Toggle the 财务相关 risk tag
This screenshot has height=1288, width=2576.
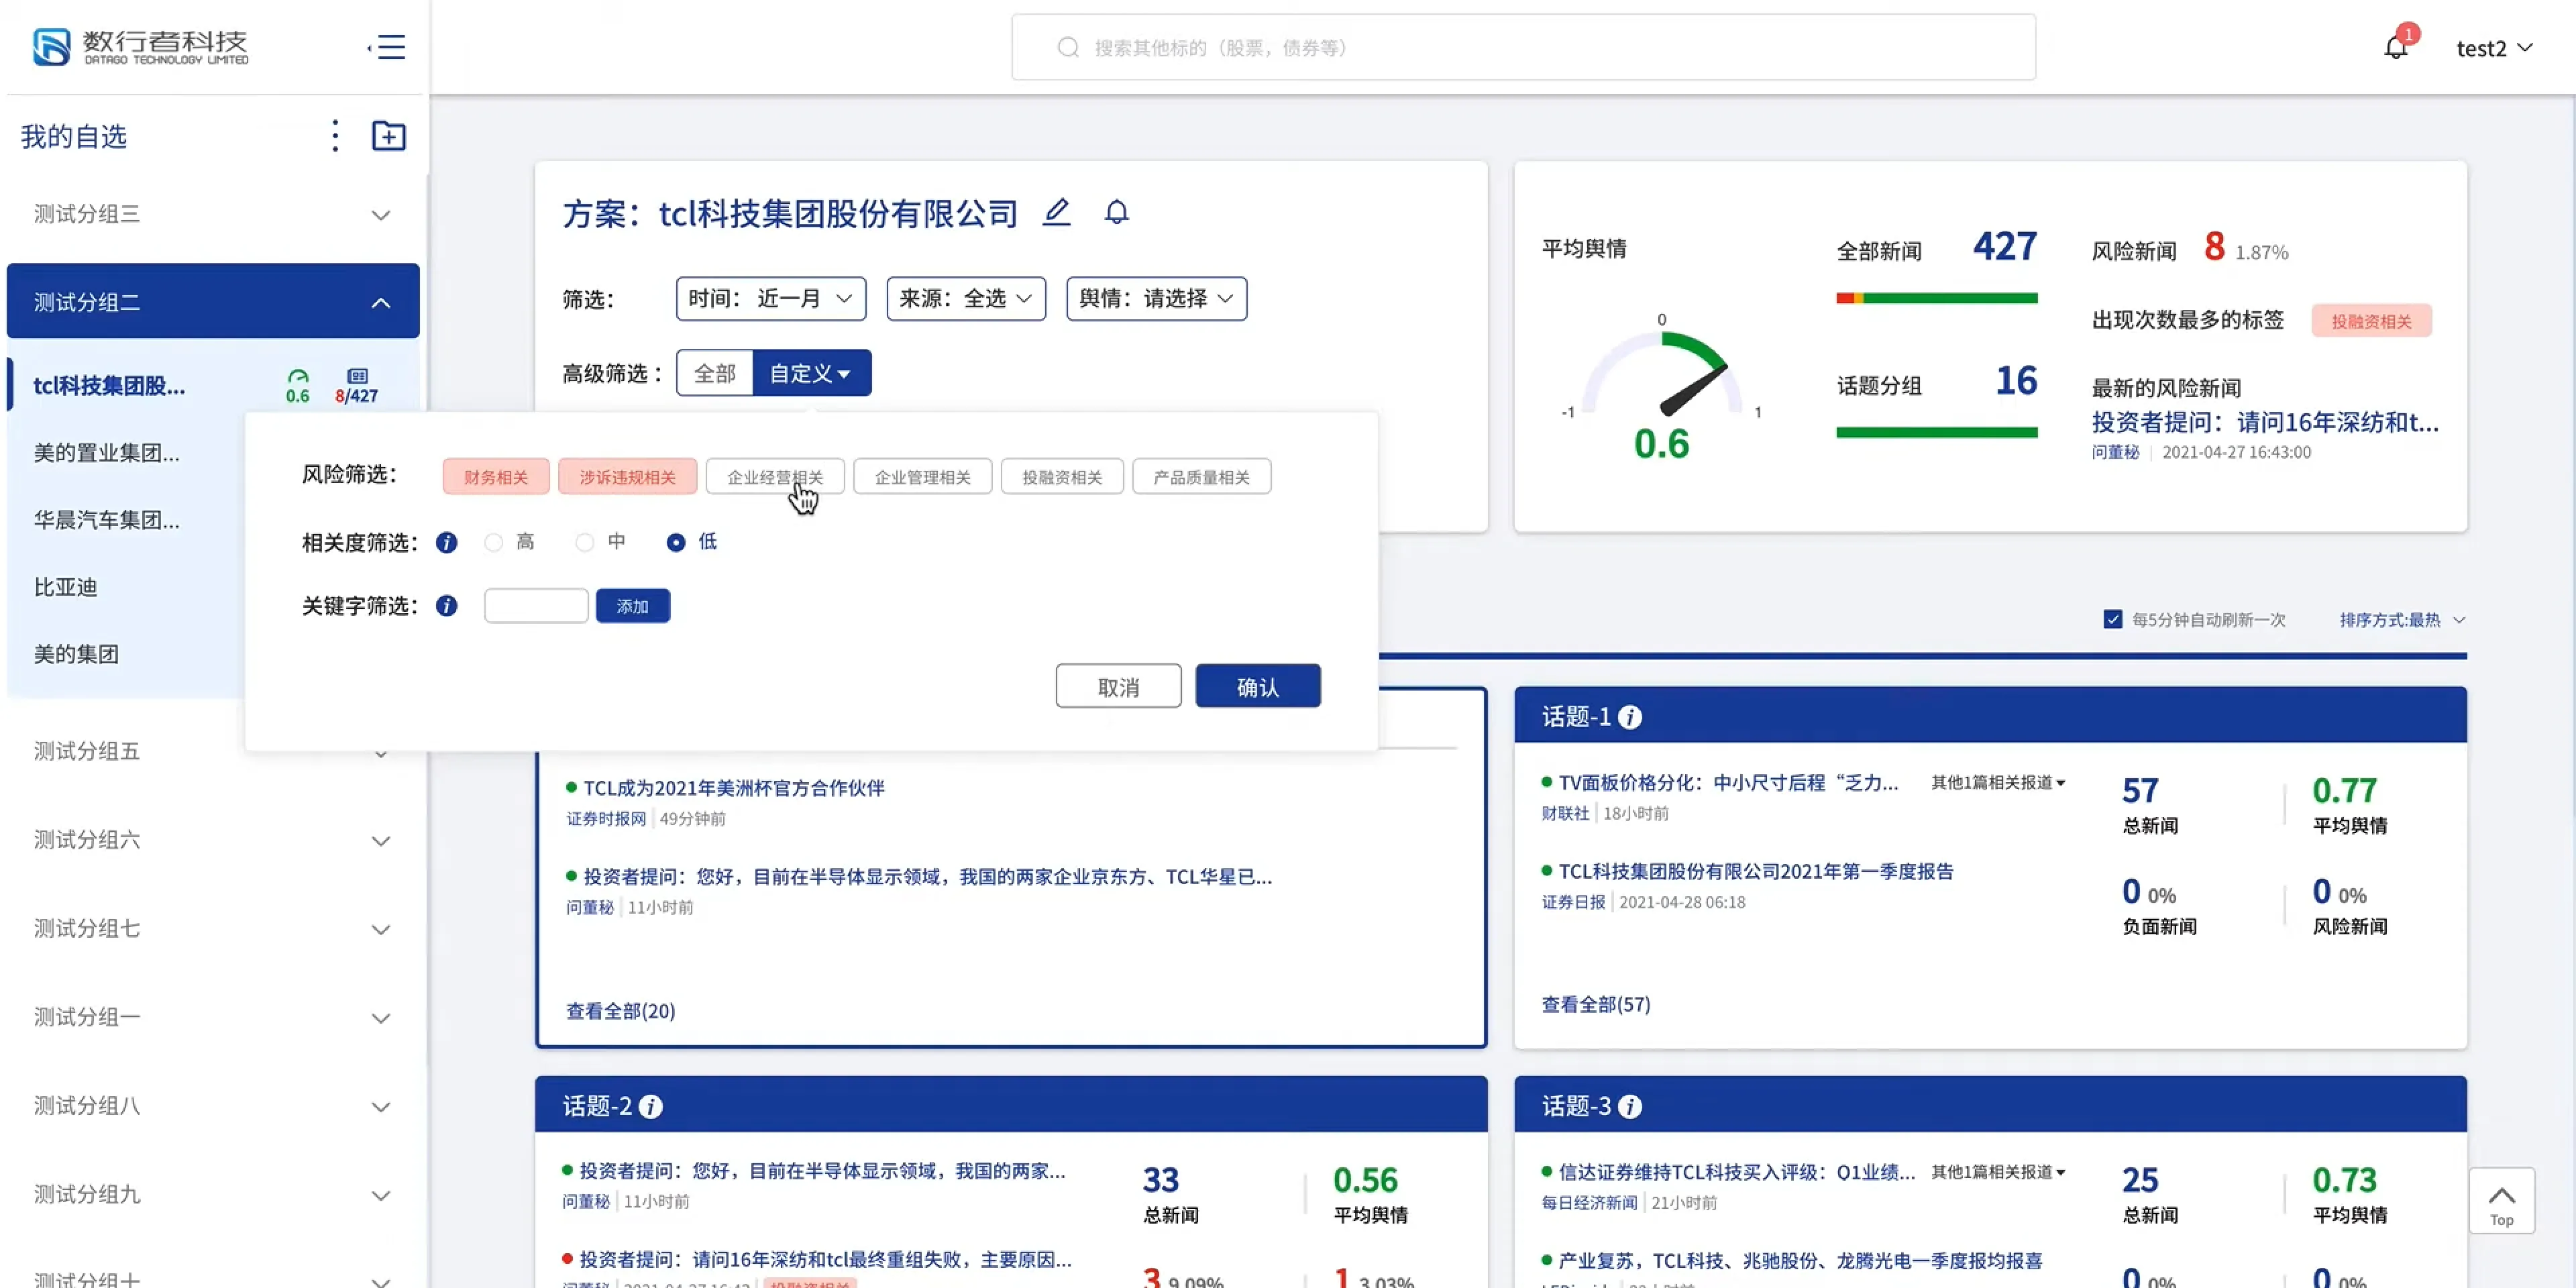point(495,476)
